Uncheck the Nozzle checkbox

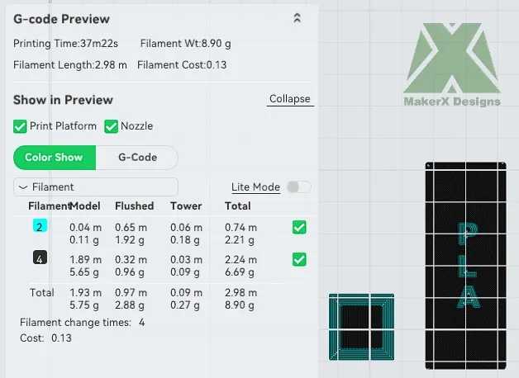111,126
